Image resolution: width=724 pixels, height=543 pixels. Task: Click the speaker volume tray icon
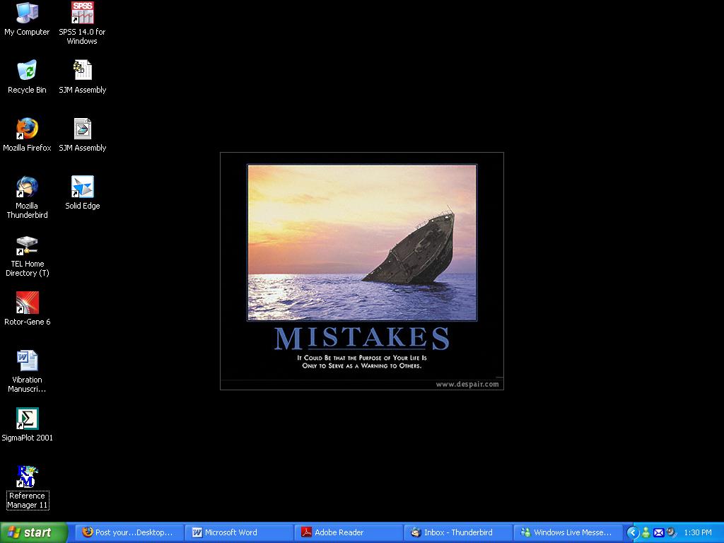click(x=671, y=533)
